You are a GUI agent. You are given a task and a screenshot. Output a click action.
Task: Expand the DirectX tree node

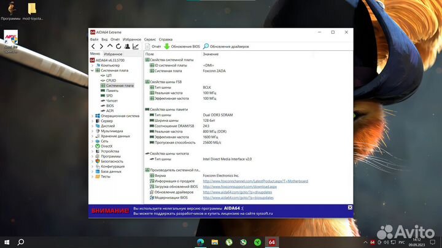92,146
